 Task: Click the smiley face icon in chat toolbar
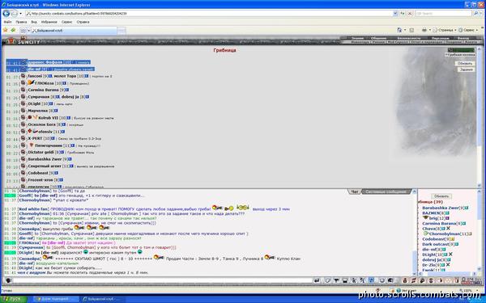tap(382, 280)
